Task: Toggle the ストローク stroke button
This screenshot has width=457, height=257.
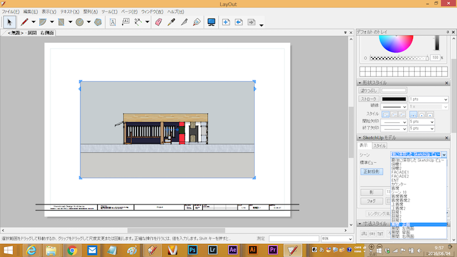Action: click(368, 99)
